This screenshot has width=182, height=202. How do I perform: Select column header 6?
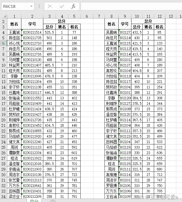[87, 16]
